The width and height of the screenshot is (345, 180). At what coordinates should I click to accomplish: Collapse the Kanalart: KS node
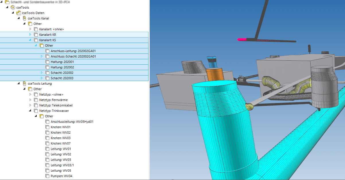tap(30, 40)
